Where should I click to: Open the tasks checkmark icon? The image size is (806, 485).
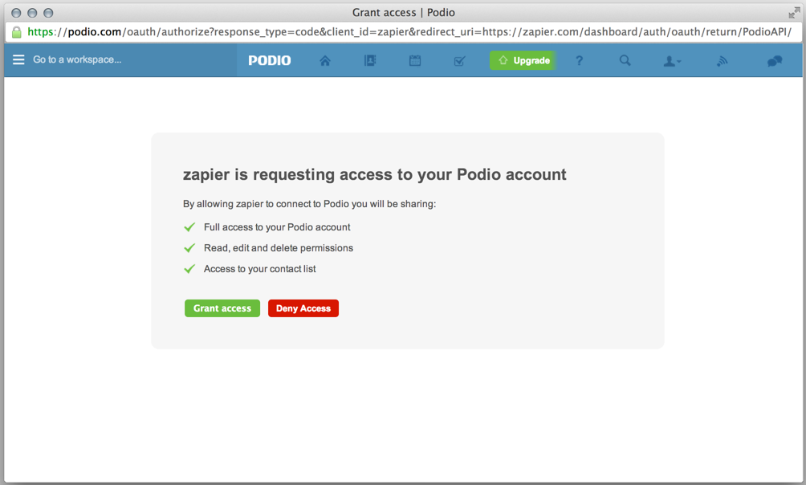pos(459,61)
